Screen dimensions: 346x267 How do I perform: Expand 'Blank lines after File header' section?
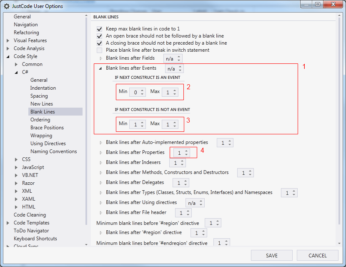pyautogui.click(x=101, y=213)
